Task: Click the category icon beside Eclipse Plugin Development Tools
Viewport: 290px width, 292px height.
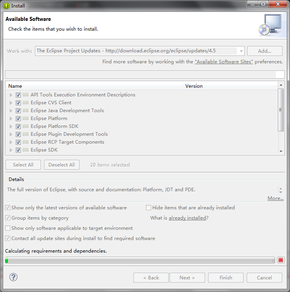Action: pyautogui.click(x=26, y=134)
